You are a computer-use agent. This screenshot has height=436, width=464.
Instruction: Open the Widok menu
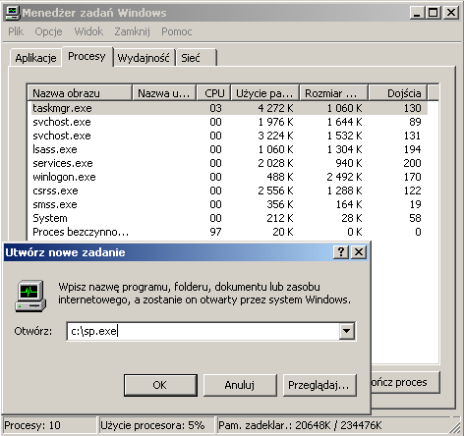coord(88,31)
